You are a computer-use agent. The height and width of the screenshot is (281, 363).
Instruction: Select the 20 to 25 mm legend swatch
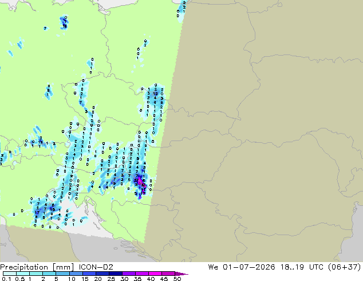pyautogui.click(x=102, y=274)
